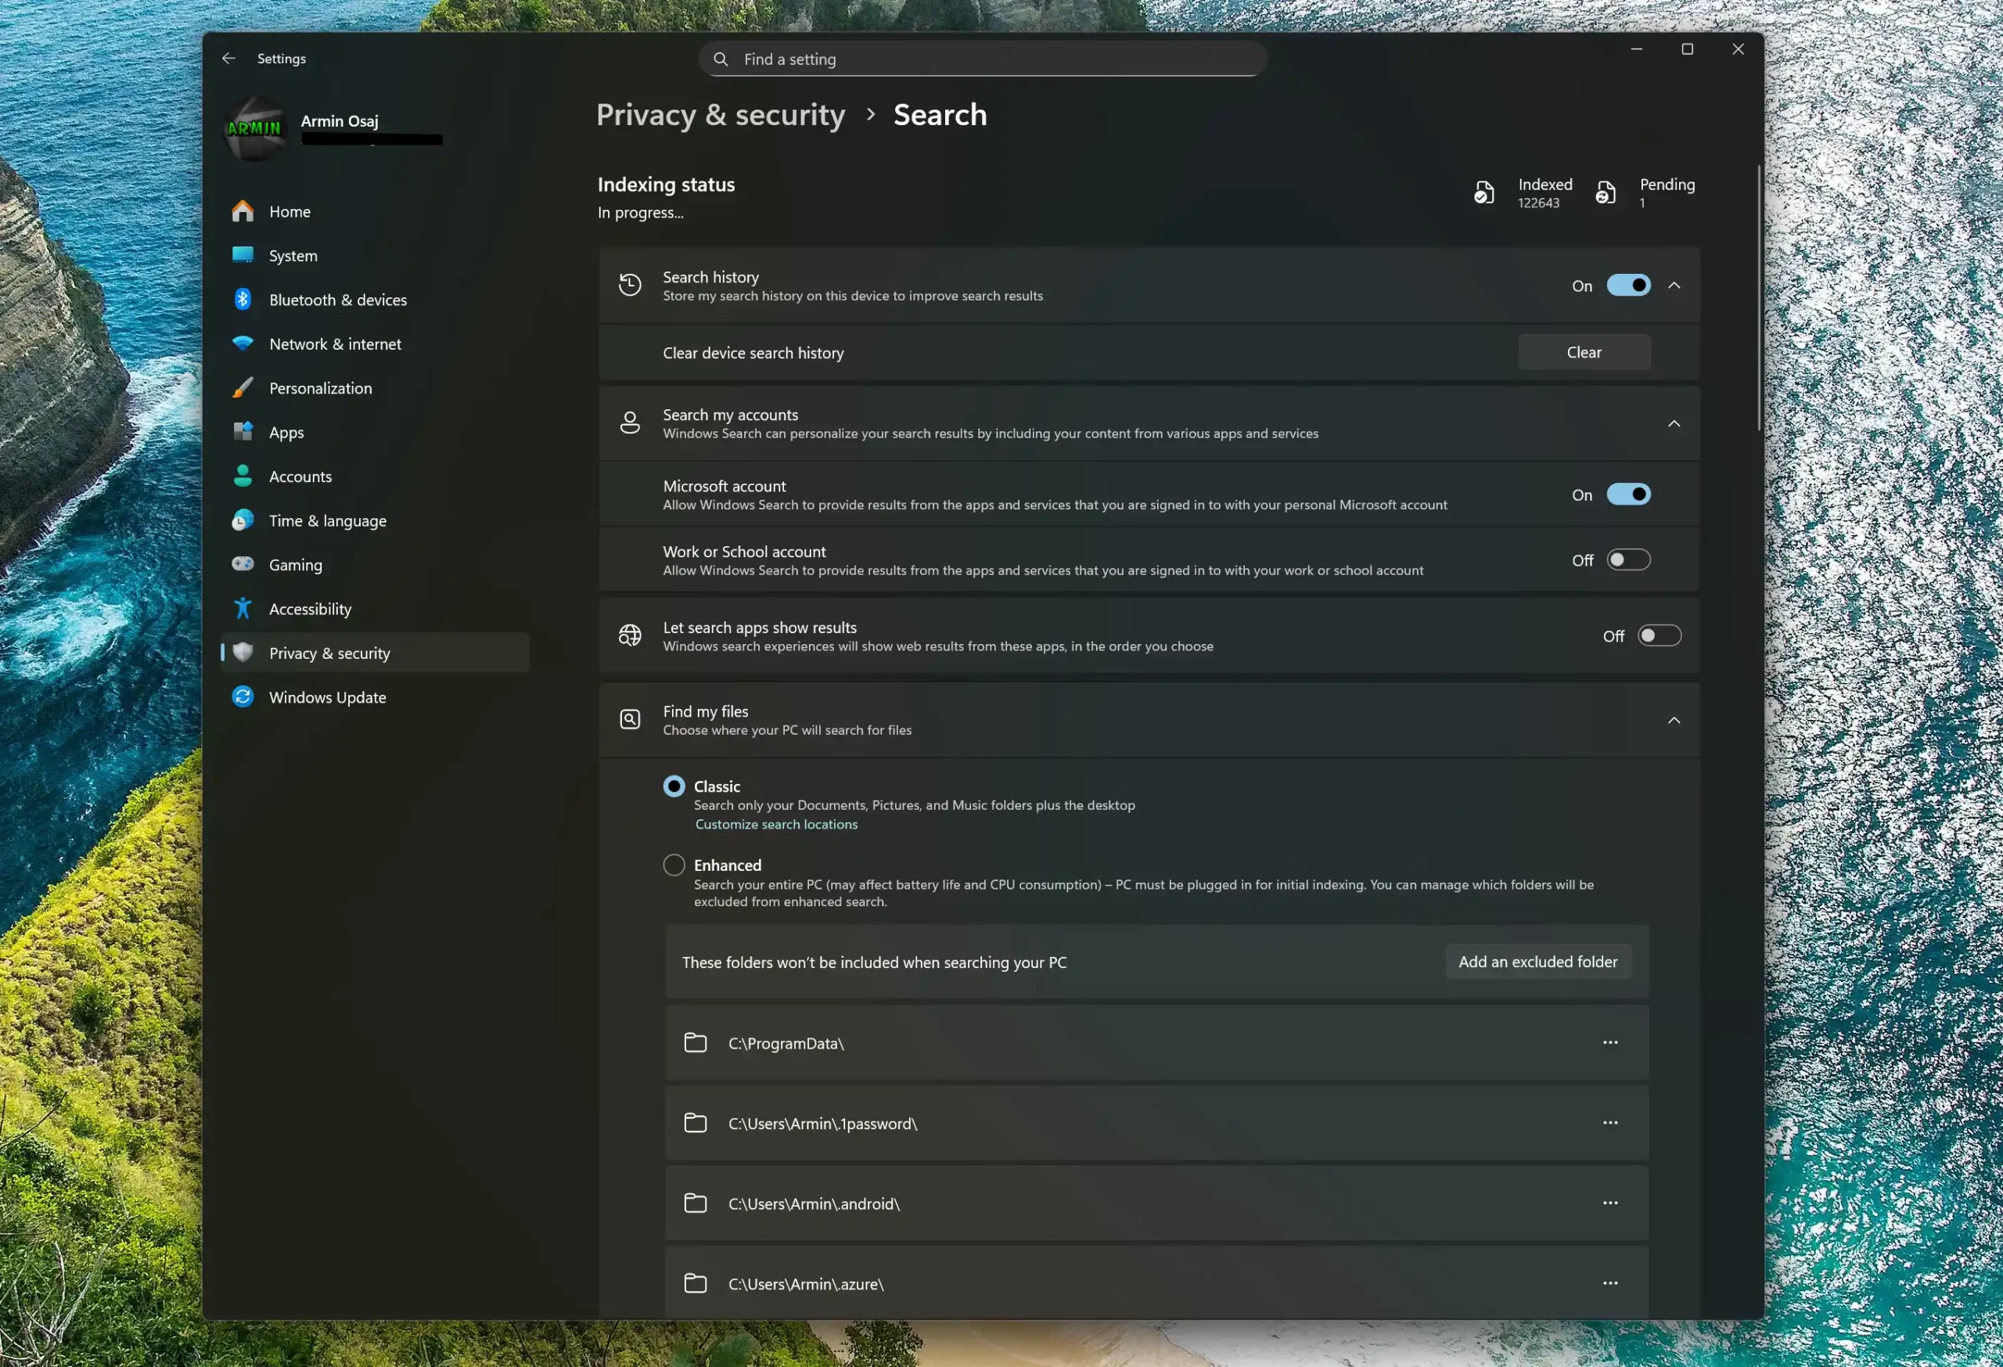Go to Personalization settings
2003x1367 pixels.
pyautogui.click(x=375, y=388)
